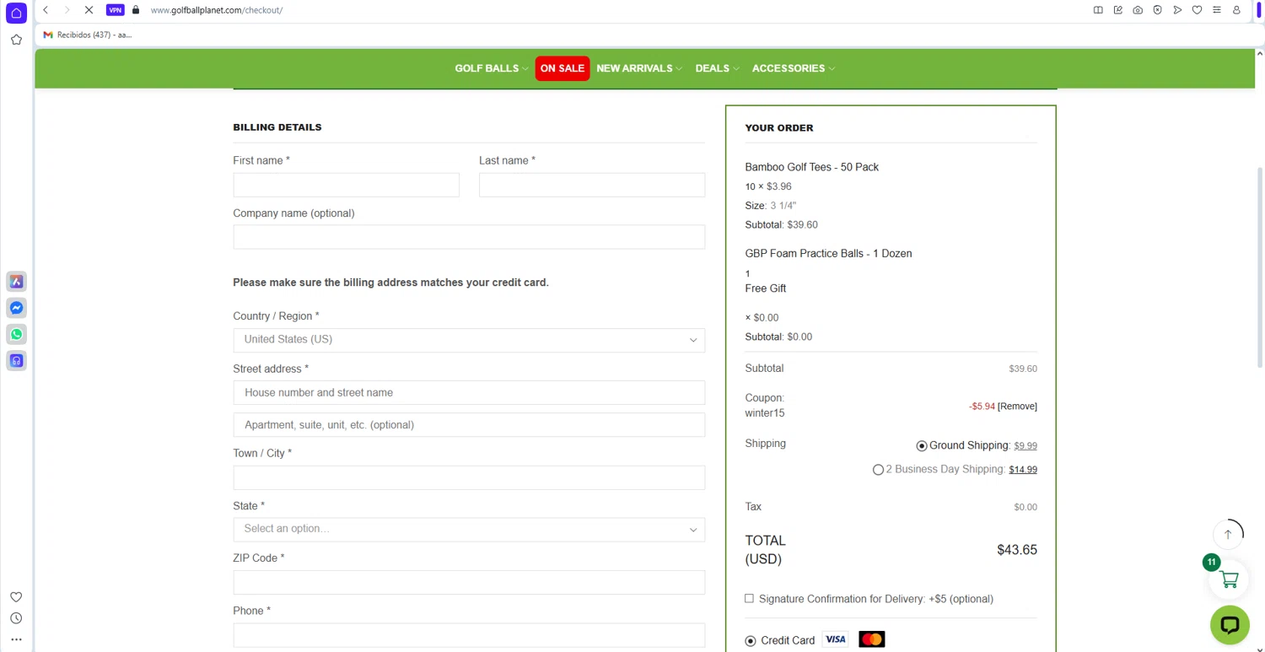The width and height of the screenshot is (1265, 652).
Task: Go back to the previous page
Action: pyautogui.click(x=46, y=10)
